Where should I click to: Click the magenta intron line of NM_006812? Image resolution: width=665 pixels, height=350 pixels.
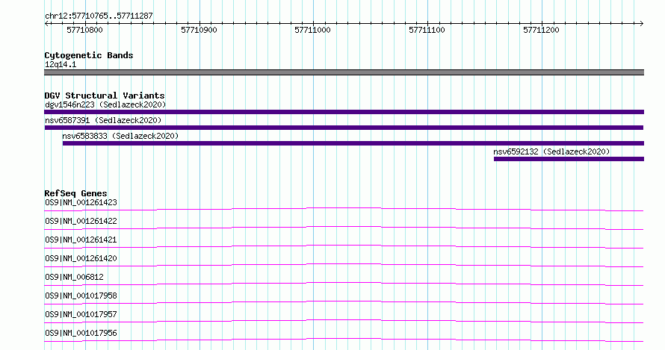pyautogui.click(x=344, y=283)
